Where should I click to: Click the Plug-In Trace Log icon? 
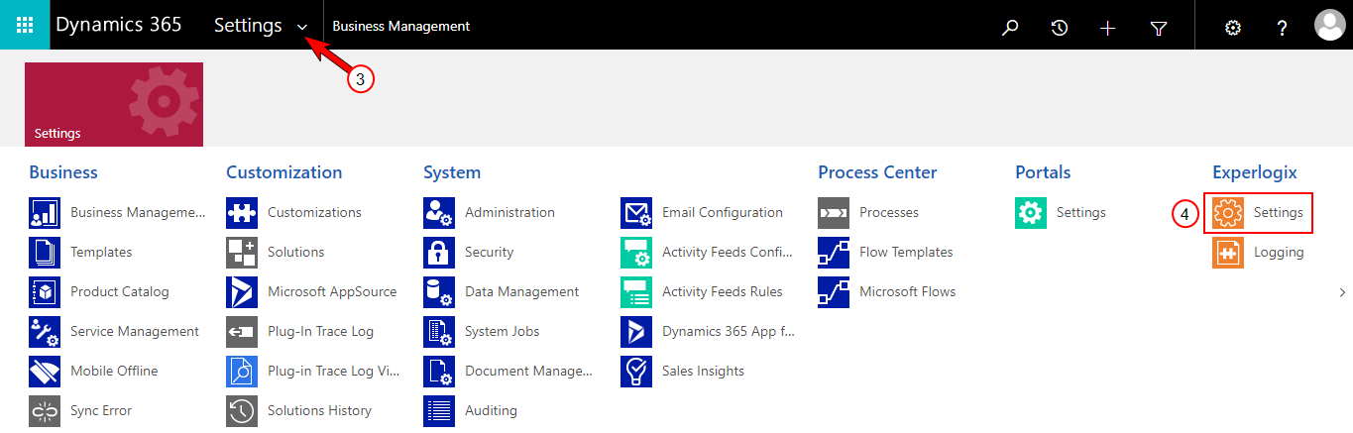point(242,332)
